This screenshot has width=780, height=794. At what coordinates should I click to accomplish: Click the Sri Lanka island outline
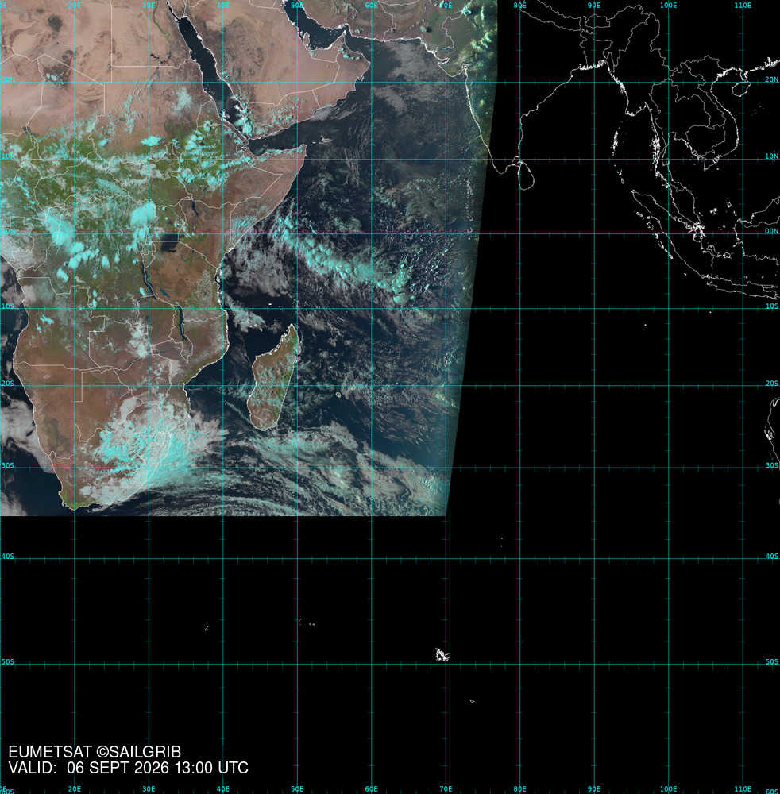pyautogui.click(x=527, y=175)
